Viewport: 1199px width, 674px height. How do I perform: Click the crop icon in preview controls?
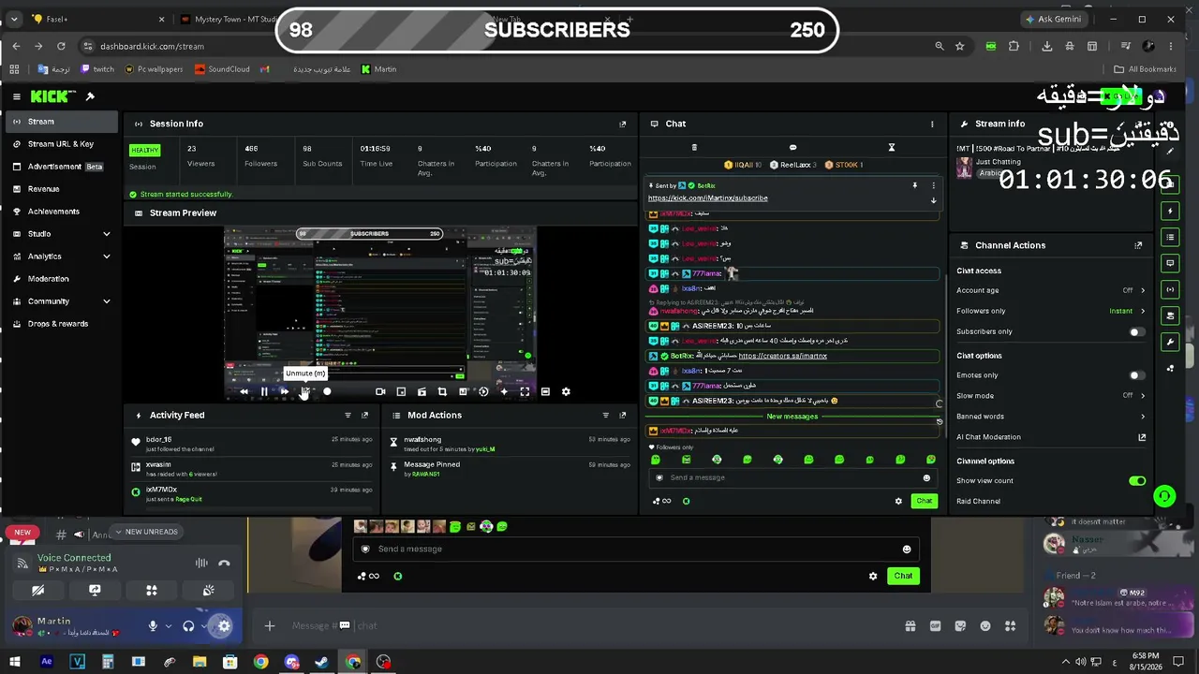[x=442, y=392]
